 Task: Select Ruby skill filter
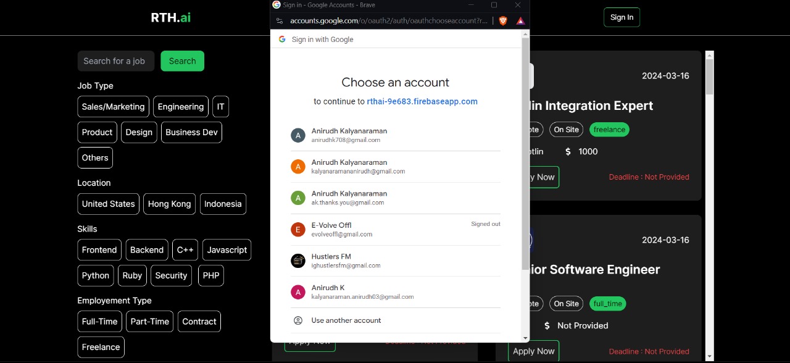click(132, 275)
